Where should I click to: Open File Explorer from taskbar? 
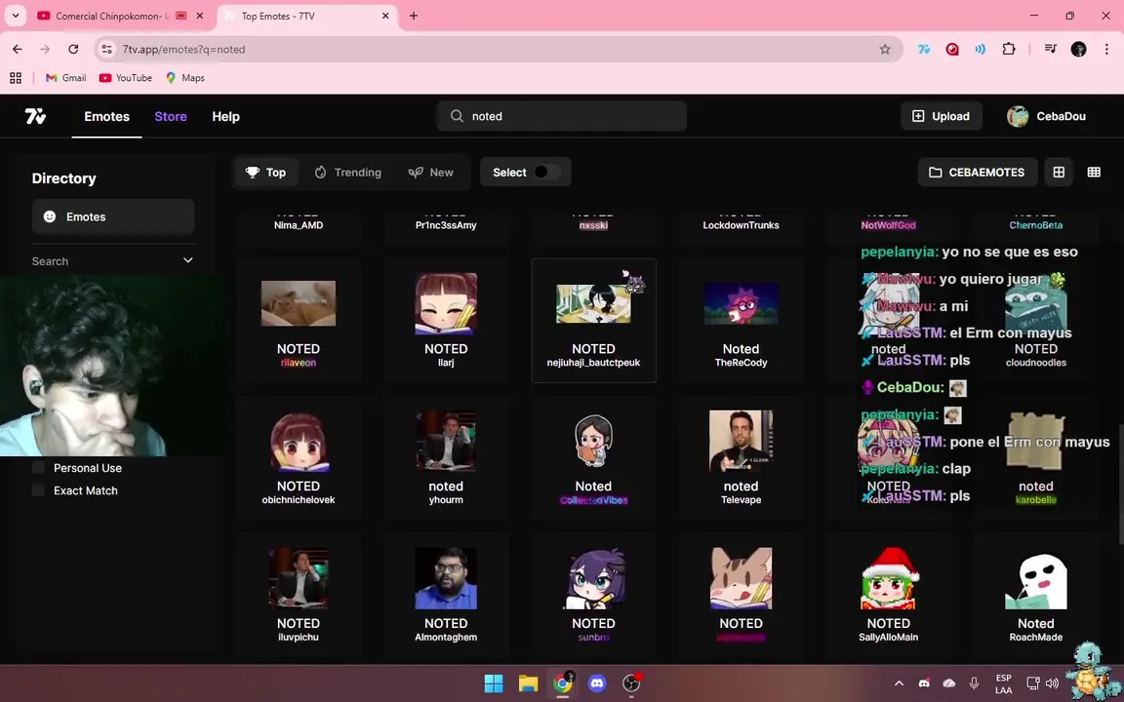point(528,683)
